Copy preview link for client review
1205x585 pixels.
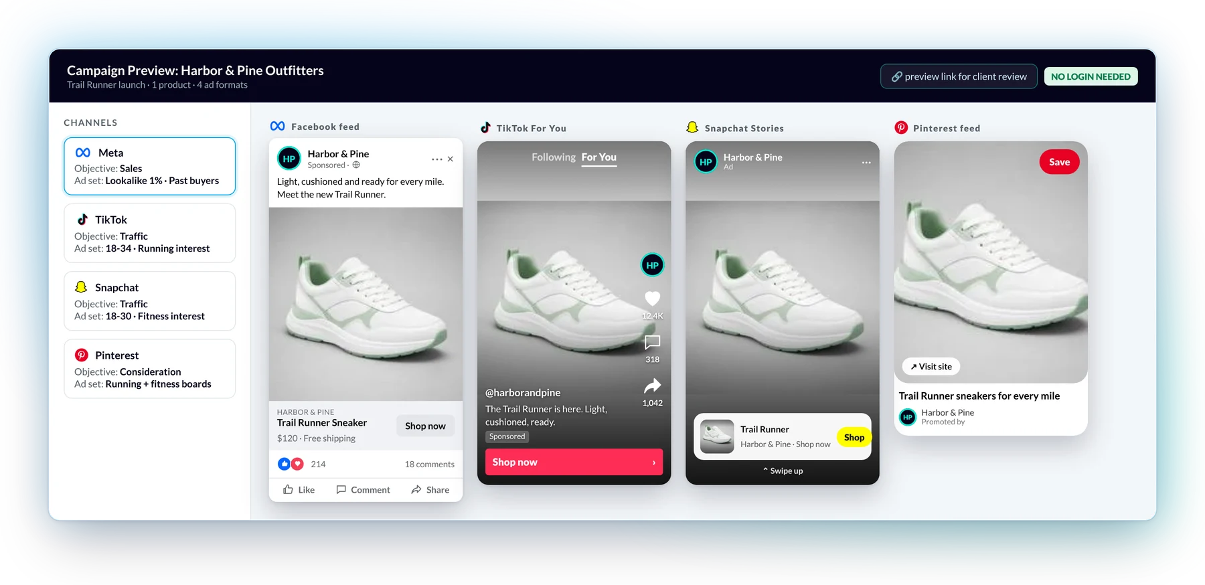pyautogui.click(x=959, y=76)
